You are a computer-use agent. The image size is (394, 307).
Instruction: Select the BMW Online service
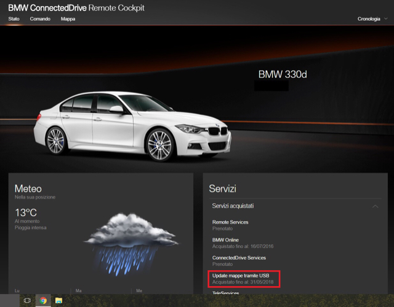[x=225, y=240]
